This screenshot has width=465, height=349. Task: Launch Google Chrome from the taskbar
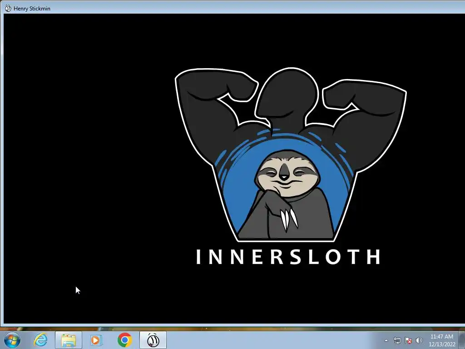pos(124,340)
